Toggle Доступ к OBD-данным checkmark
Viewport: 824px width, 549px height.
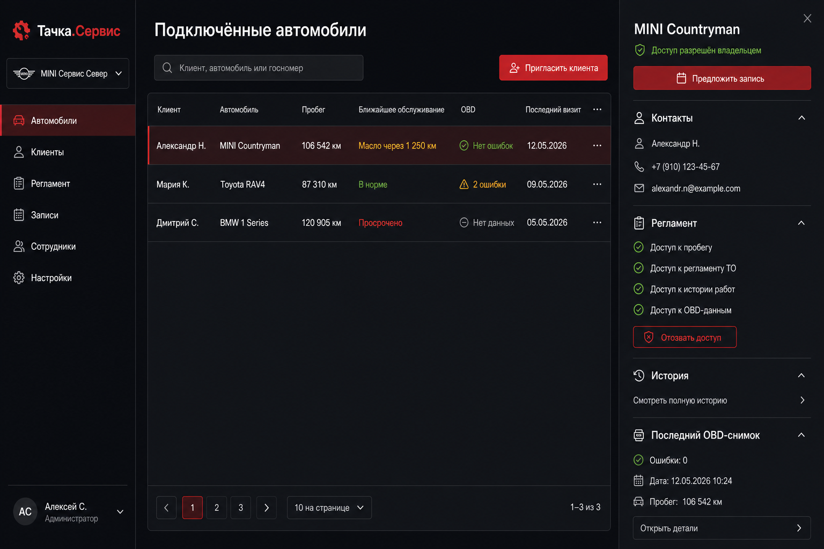click(x=638, y=310)
